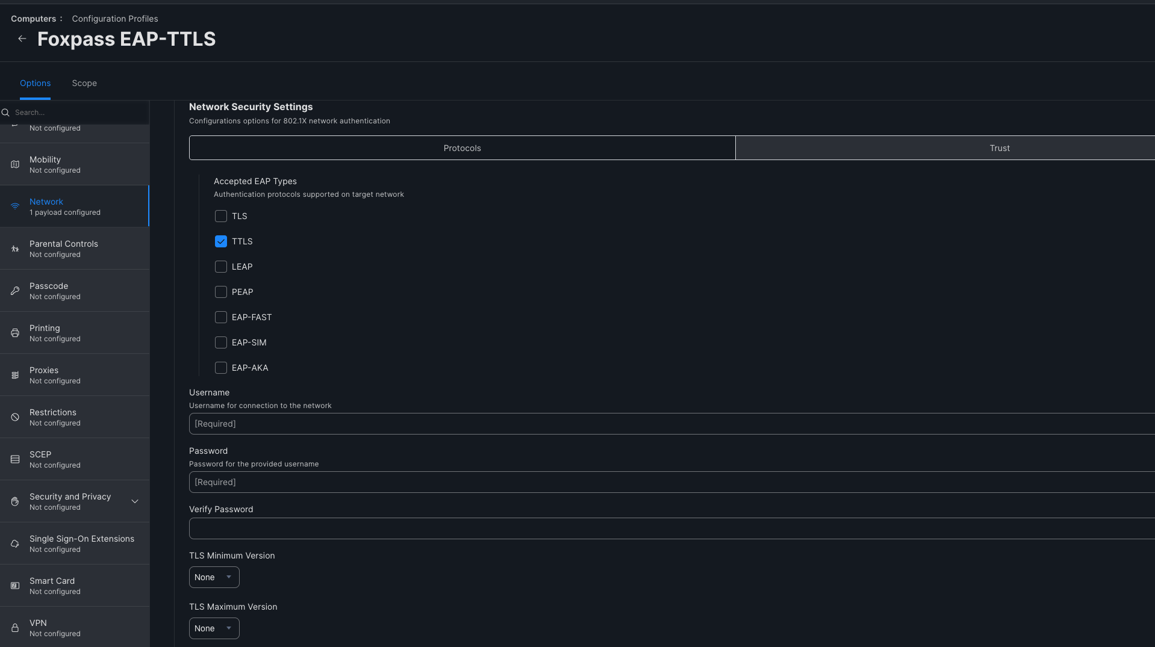
Task: Click the Mobility map icon
Action: 15,164
